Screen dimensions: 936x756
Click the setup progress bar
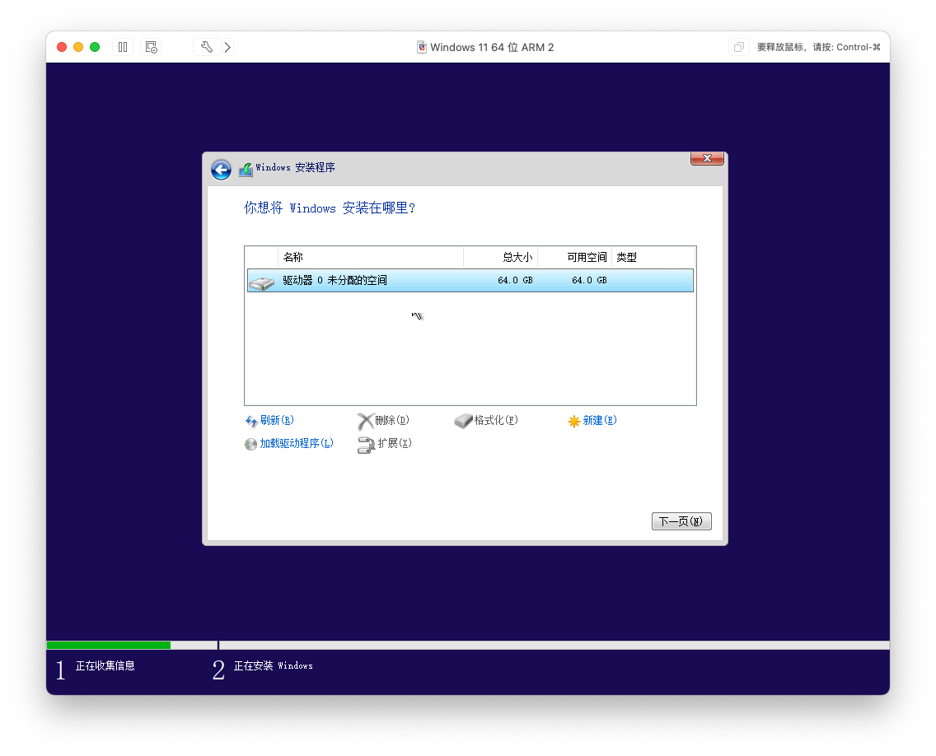pyautogui.click(x=468, y=645)
